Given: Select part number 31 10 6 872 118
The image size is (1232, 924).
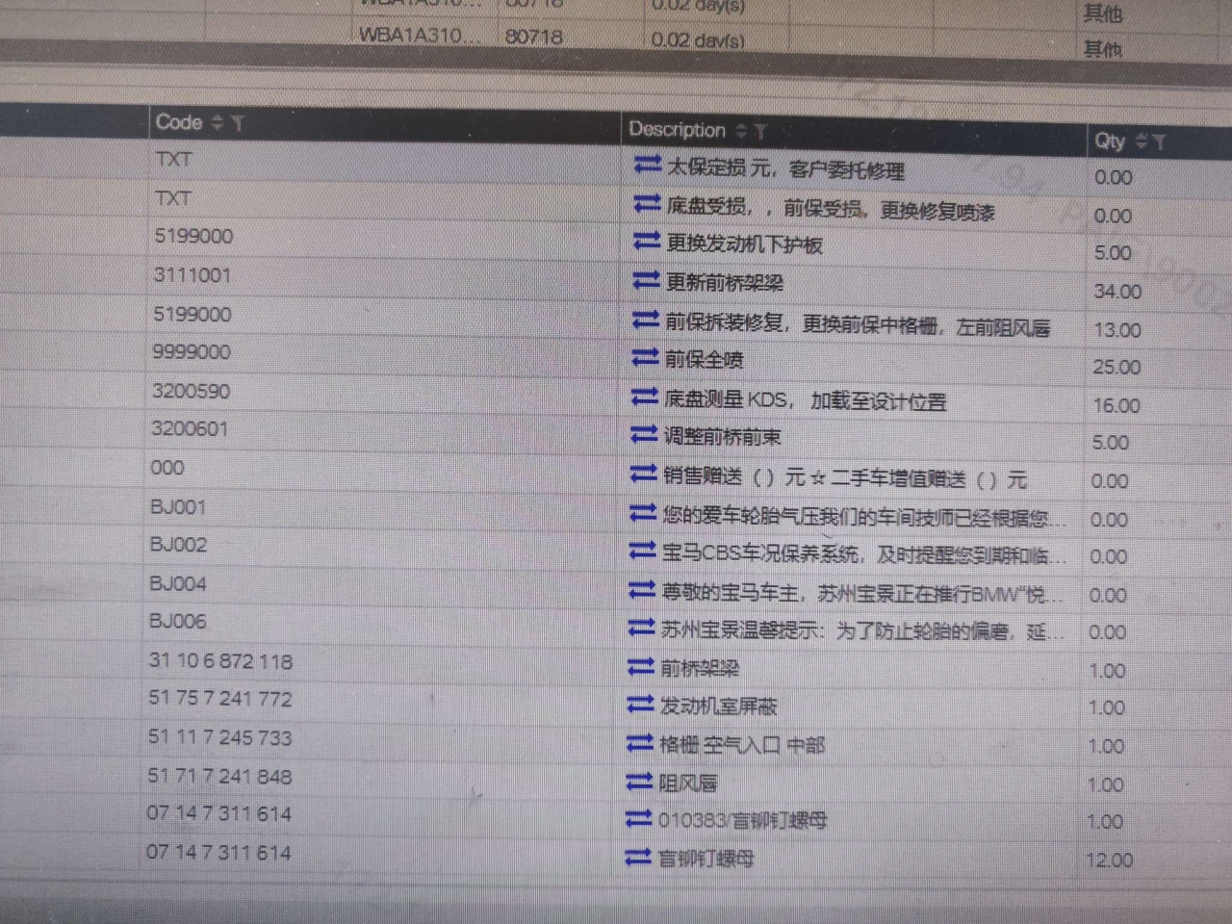Looking at the screenshot, I should 220,661.
